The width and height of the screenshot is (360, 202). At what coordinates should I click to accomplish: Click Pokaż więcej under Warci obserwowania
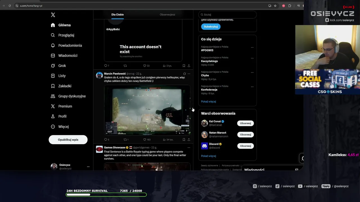(208, 156)
